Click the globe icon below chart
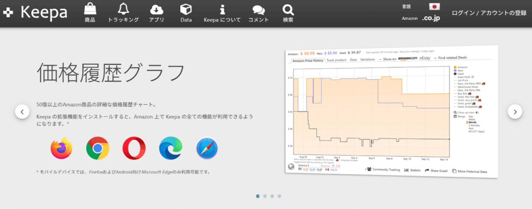 click(x=291, y=166)
